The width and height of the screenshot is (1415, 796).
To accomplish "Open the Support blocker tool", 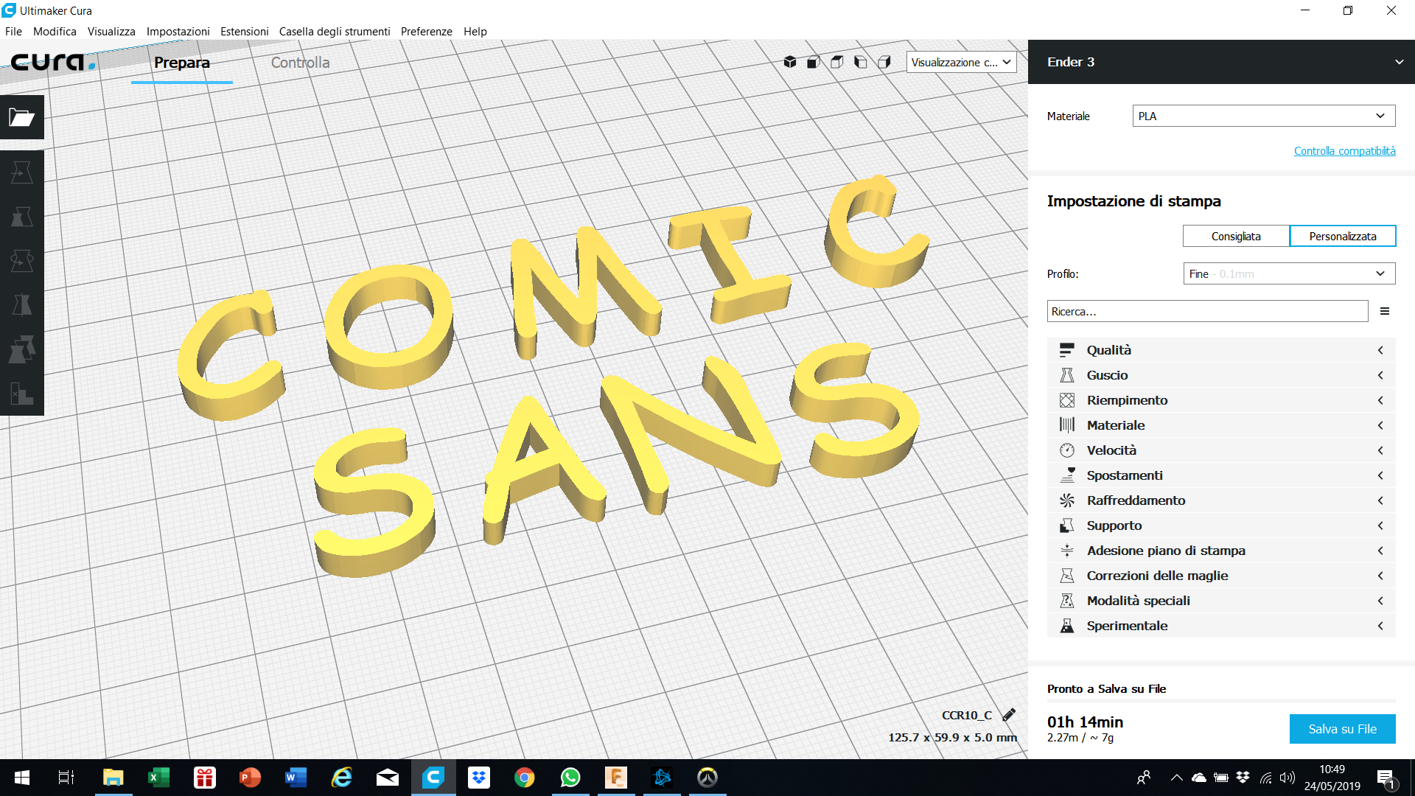I will coord(21,394).
